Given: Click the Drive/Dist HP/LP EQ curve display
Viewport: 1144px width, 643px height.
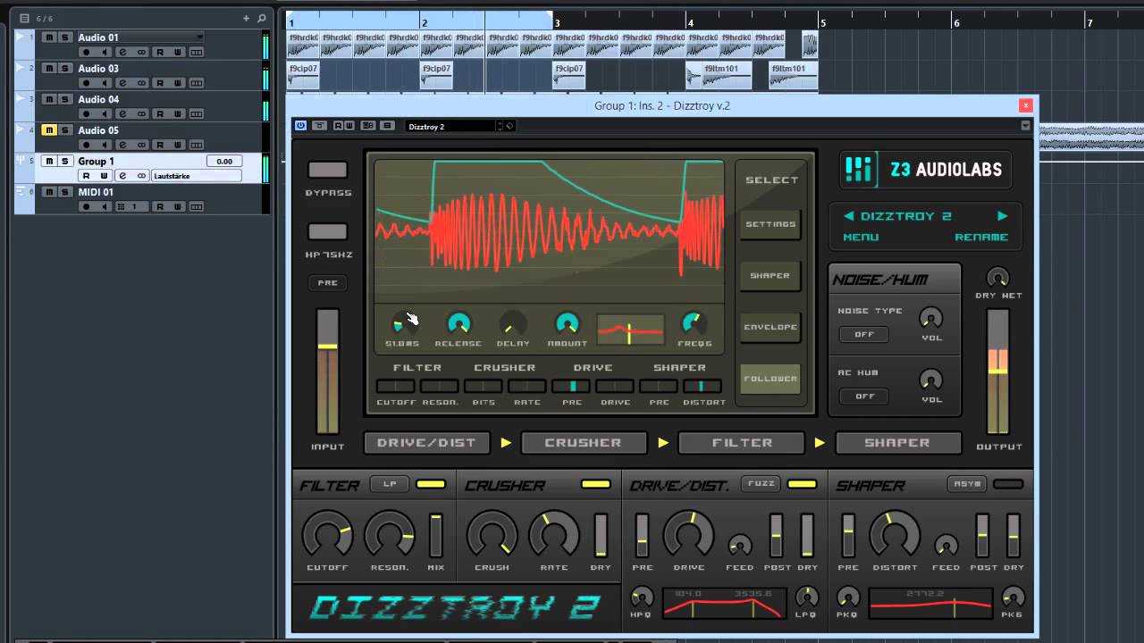Looking at the screenshot, I should [723, 603].
